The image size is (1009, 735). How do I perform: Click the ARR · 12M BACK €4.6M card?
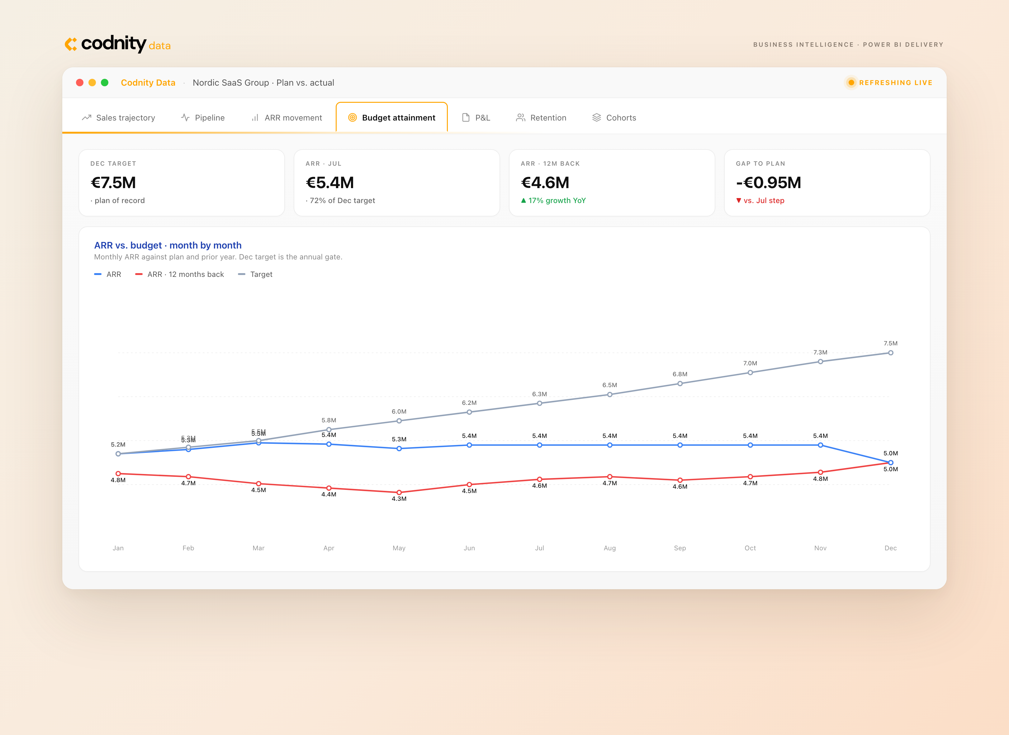612,183
